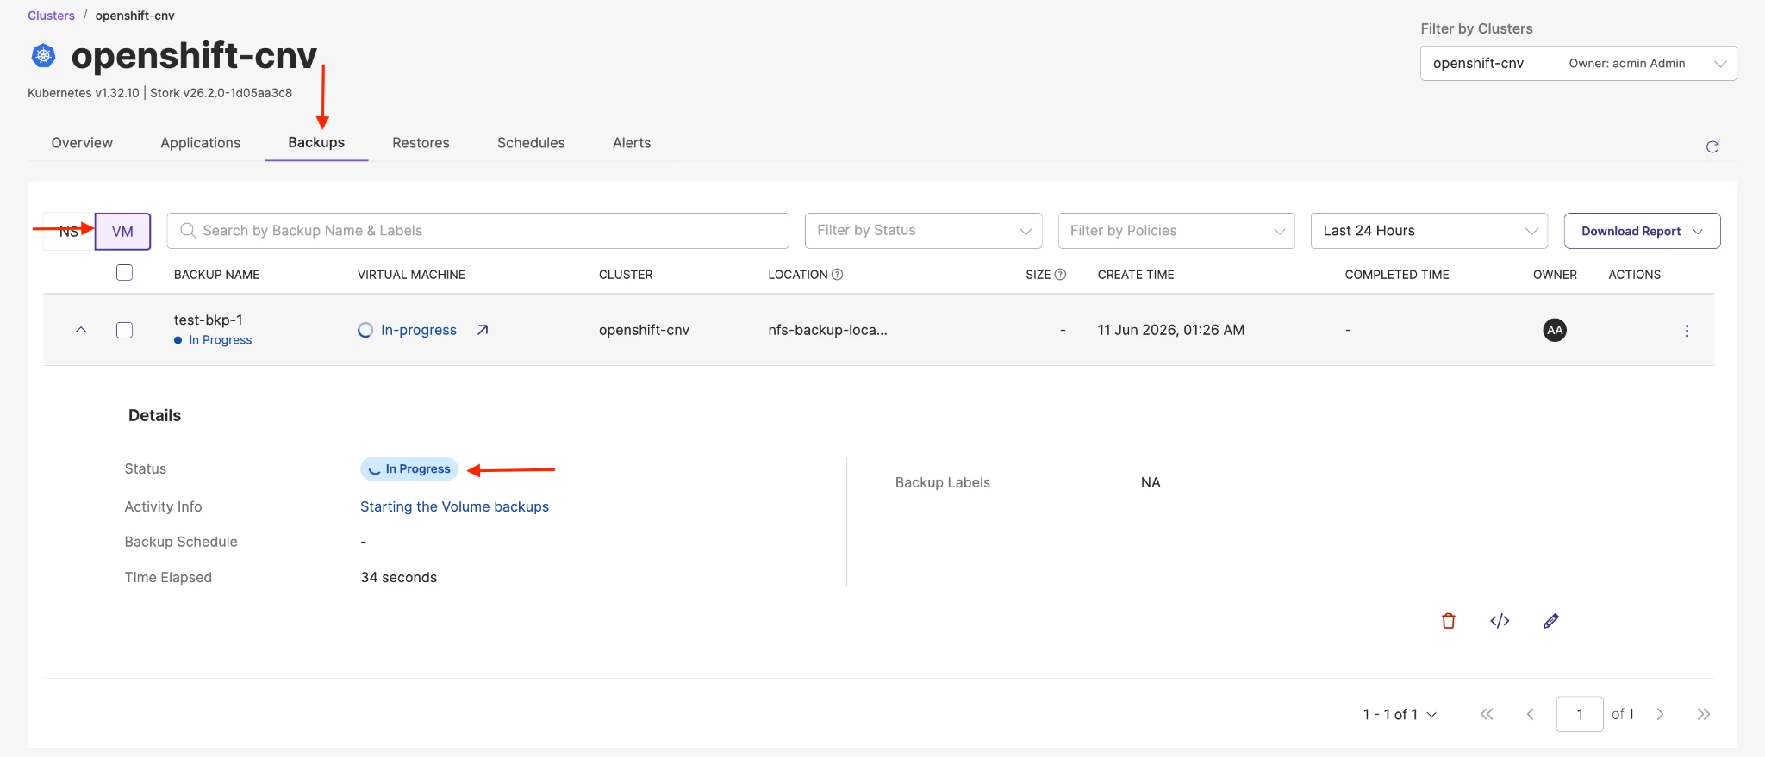Click CREATE TIME column header

1136,275
